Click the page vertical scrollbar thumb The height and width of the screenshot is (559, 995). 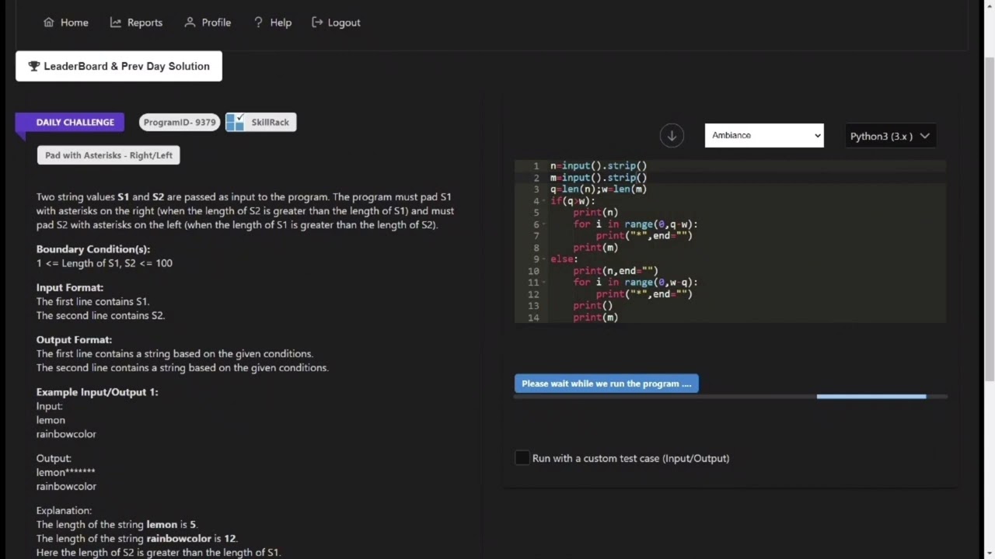[989, 218]
